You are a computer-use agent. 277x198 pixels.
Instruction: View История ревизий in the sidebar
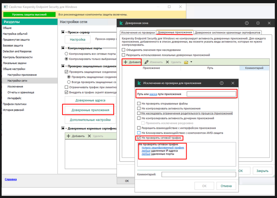click(x=13, y=110)
